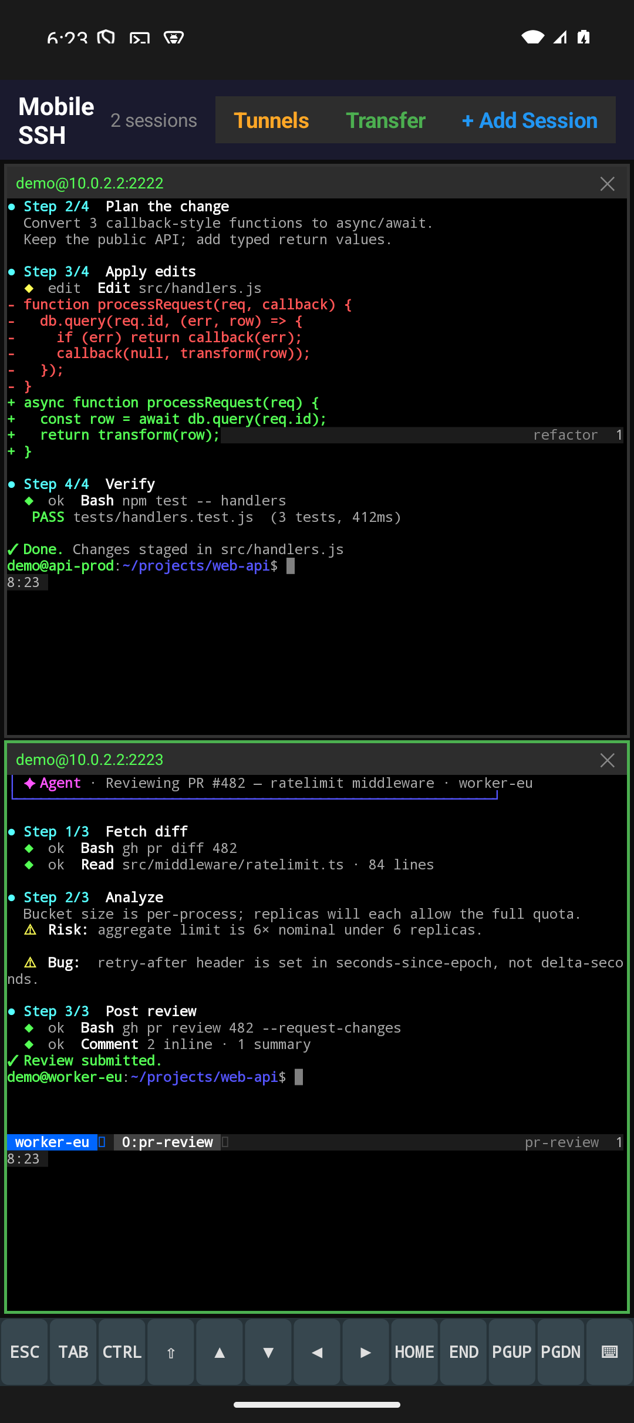Tap the ESC key

point(25,1352)
